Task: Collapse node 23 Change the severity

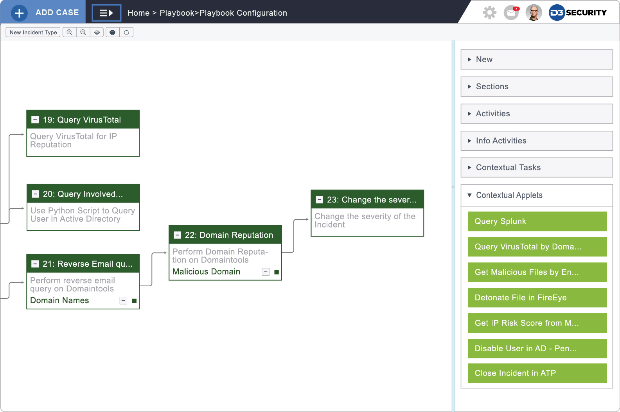Action: [x=319, y=200]
